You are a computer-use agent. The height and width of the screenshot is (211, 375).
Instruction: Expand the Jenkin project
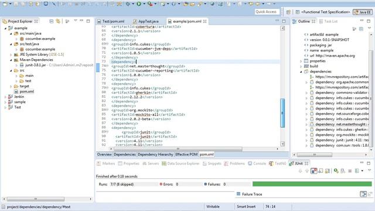click(5, 97)
